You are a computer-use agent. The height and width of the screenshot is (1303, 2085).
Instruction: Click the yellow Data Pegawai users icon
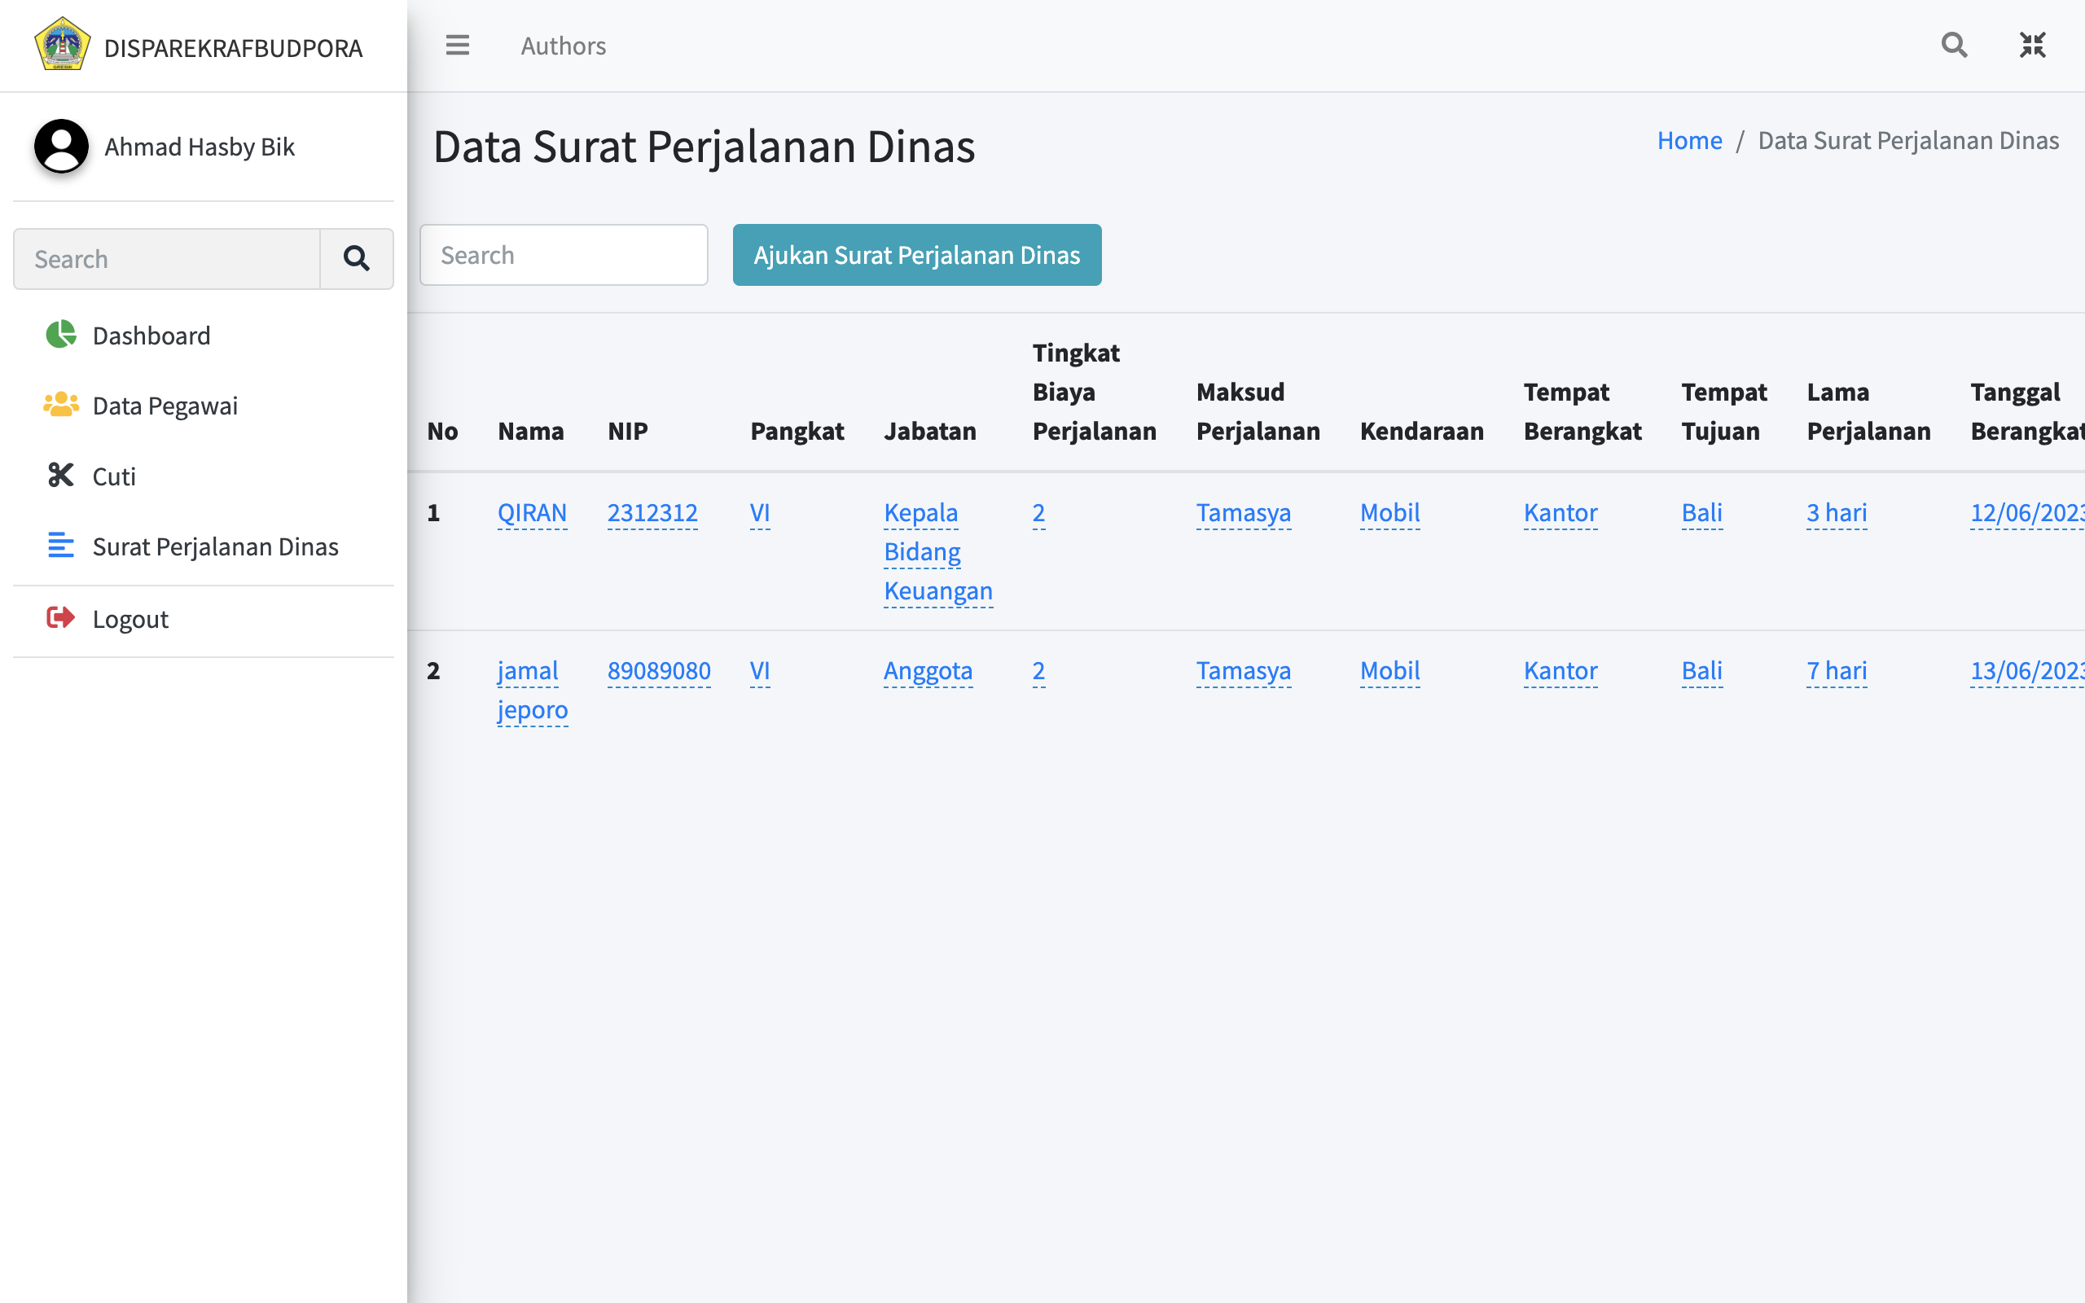(x=60, y=405)
